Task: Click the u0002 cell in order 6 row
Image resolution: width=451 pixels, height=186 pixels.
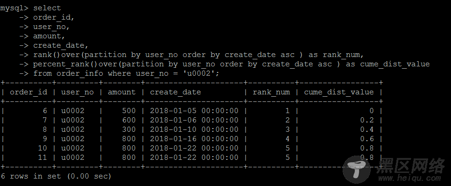Action: click(x=73, y=111)
